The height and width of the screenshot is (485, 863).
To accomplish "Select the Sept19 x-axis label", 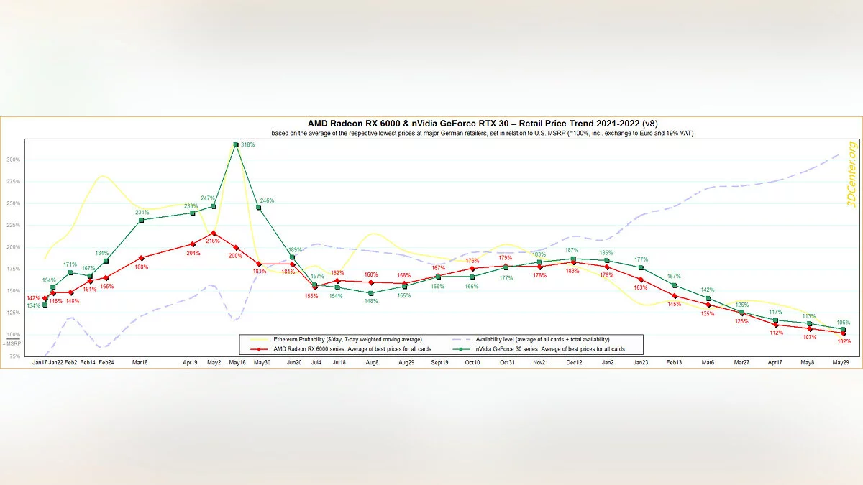I will (x=440, y=364).
